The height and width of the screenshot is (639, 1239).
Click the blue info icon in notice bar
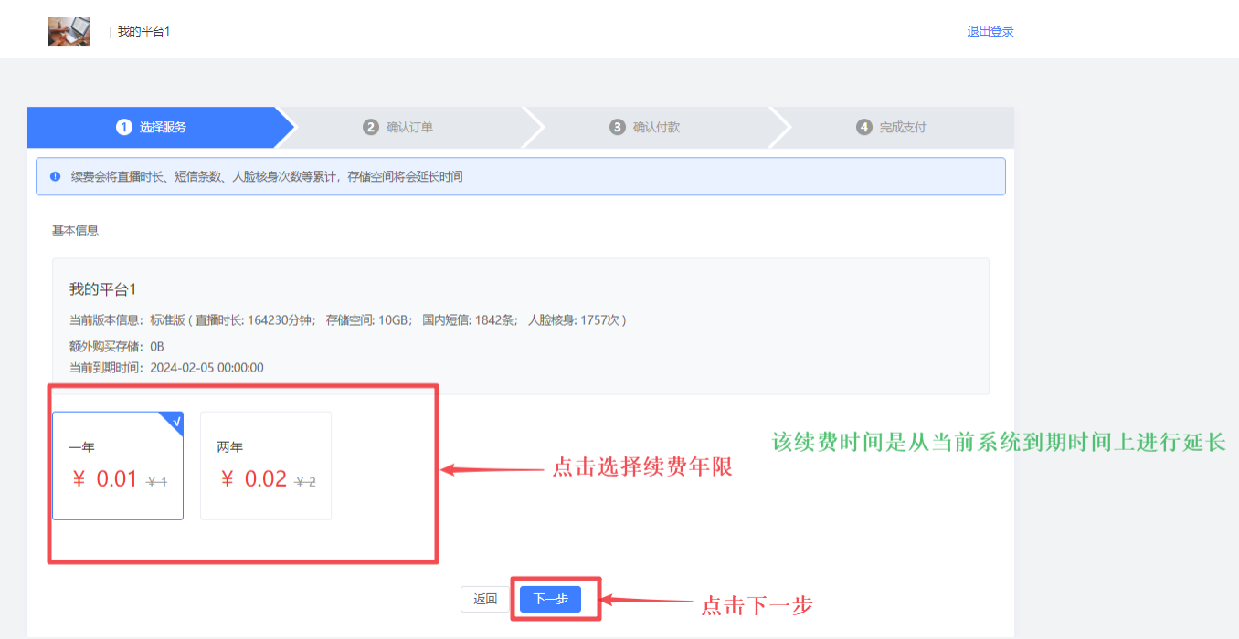coord(56,176)
